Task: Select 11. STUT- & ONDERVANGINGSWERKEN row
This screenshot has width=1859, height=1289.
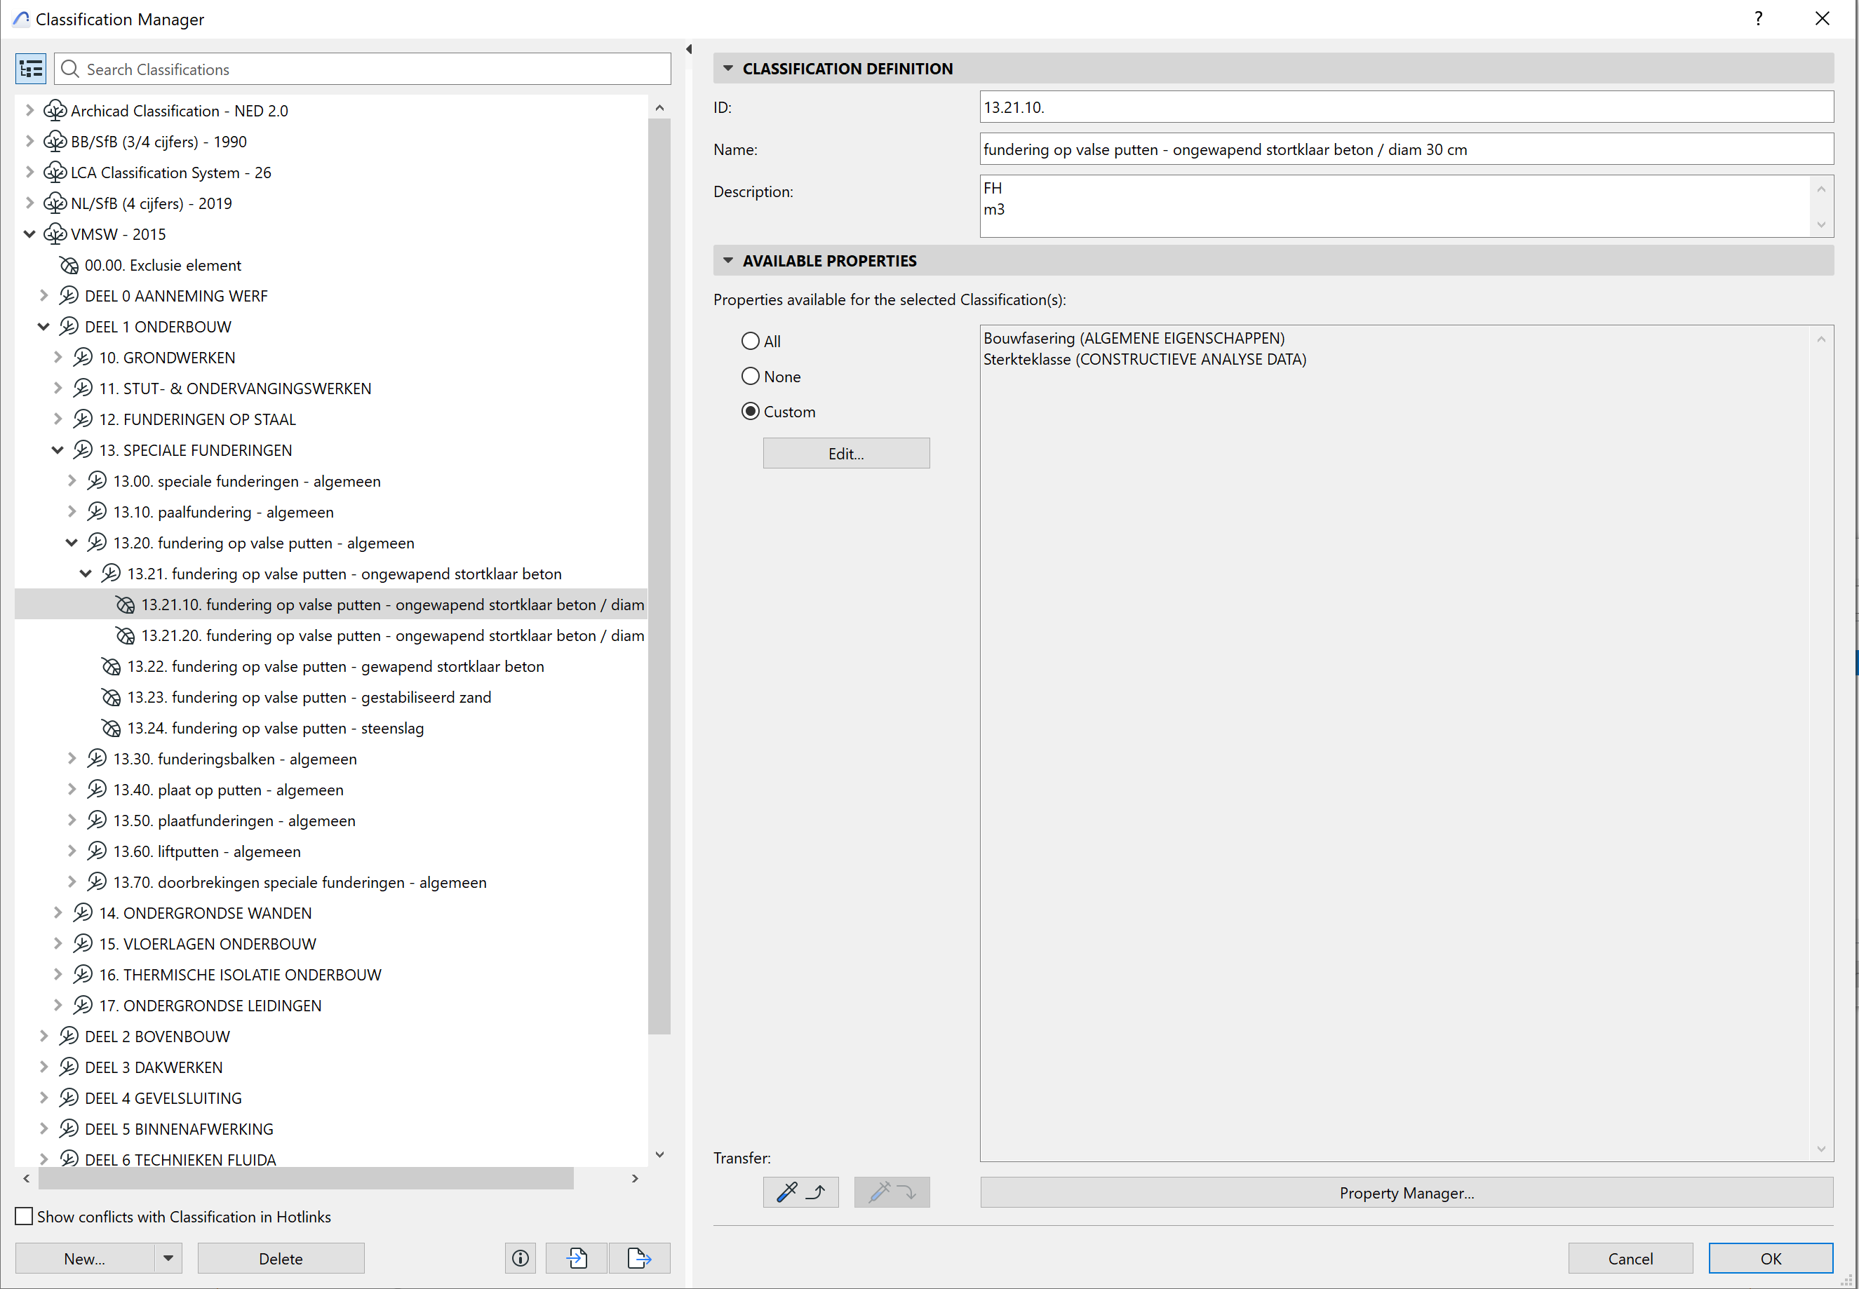Action: point(331,389)
